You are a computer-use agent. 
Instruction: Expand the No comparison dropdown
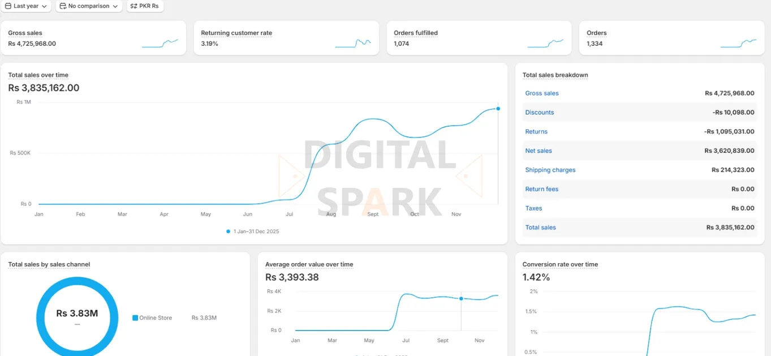88,6
